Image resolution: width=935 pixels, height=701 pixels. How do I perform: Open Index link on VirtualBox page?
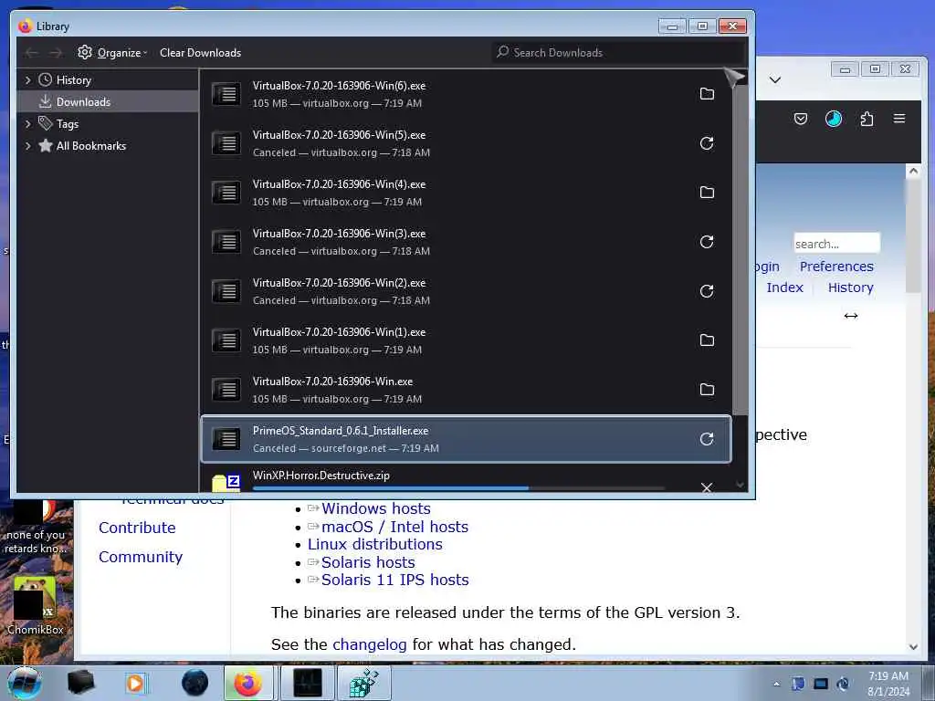click(784, 288)
